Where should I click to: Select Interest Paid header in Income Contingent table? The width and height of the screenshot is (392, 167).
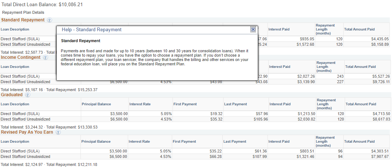280,67
